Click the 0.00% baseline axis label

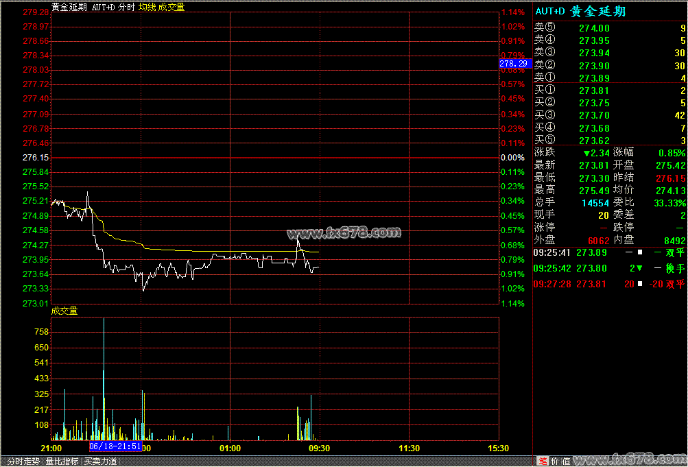click(x=512, y=158)
